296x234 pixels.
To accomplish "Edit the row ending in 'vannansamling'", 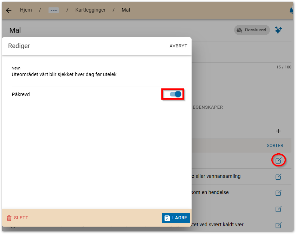I will [x=278, y=176].
